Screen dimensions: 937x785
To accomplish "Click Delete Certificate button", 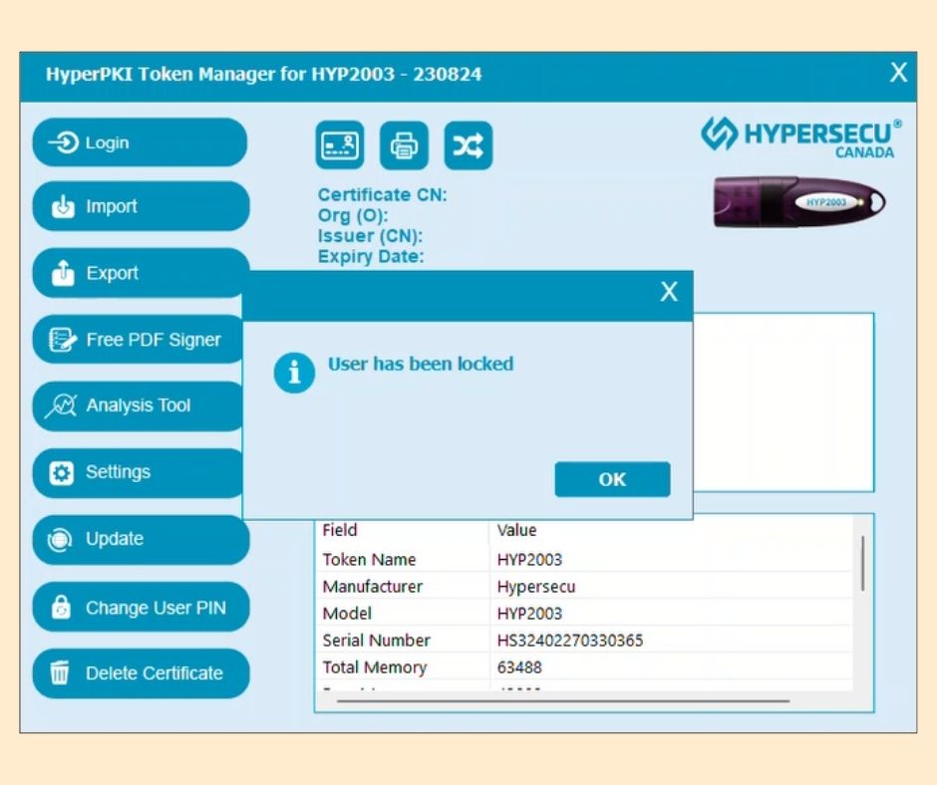I will point(141,673).
